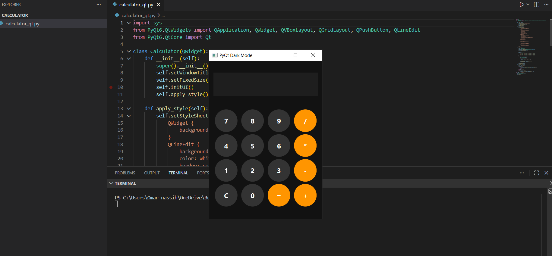
Task: Switch to the OUTPUT tab
Action: coord(152,173)
